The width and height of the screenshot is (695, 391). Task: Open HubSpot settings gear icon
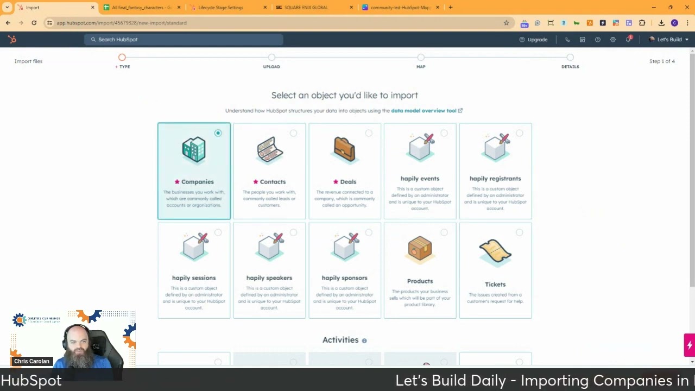tap(612, 40)
